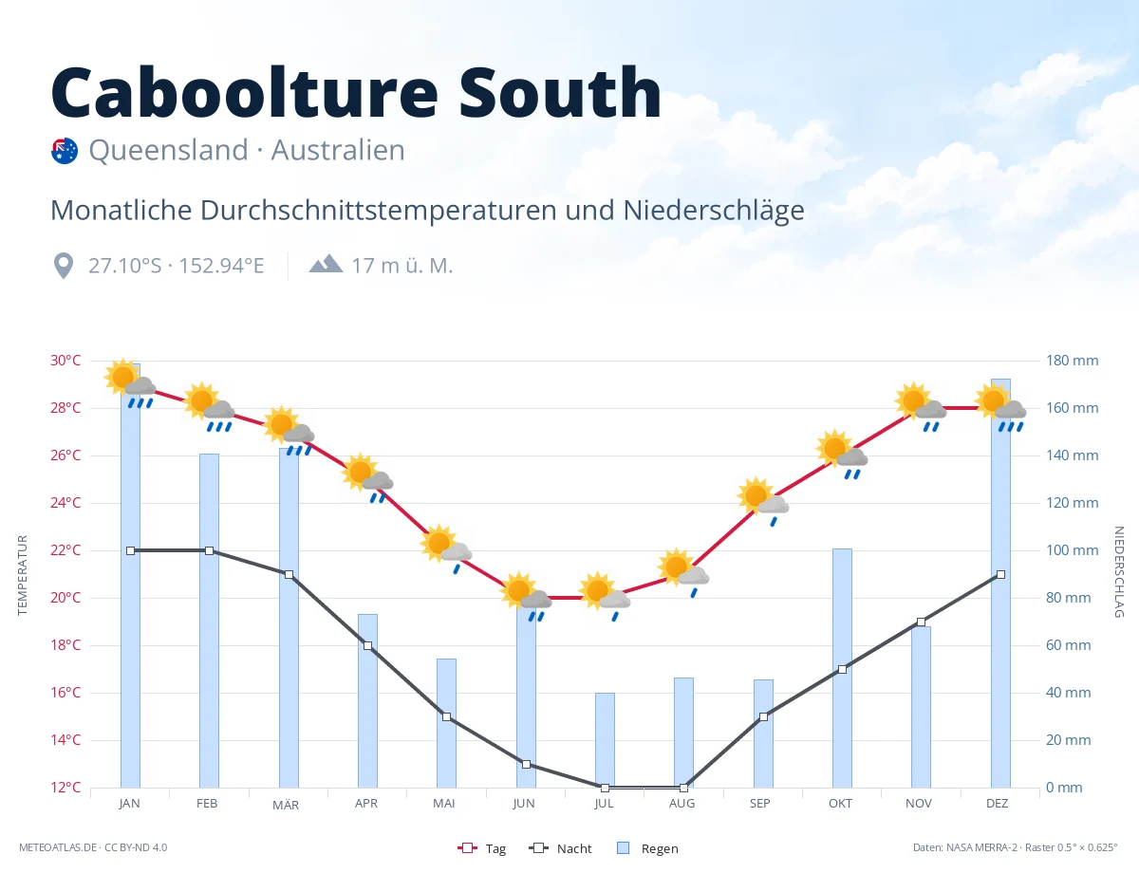Click the April weather icon
This screenshot has height=873, width=1139.
click(368, 478)
